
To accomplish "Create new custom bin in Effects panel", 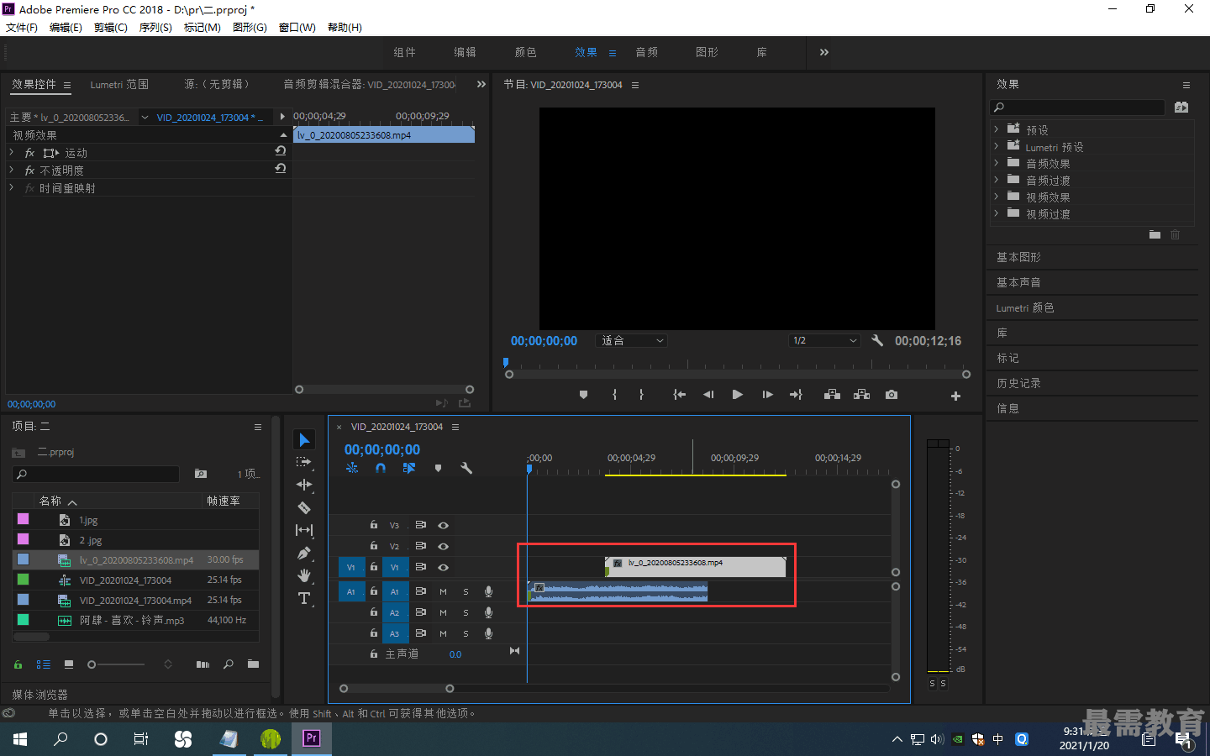I will 1155,234.
